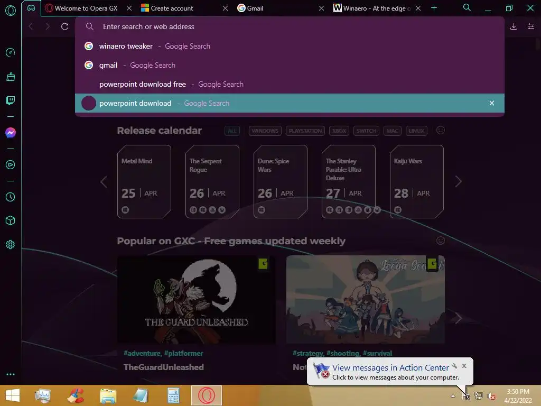The width and height of the screenshot is (541, 406).
Task: Filter release calendar by PLAYSTATION
Action: (305, 131)
